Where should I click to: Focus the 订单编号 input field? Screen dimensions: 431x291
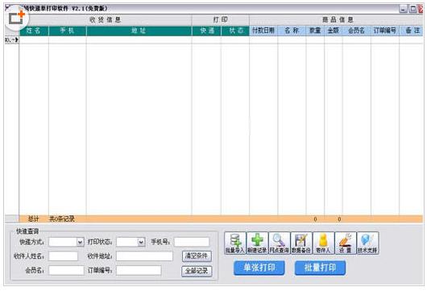click(139, 270)
